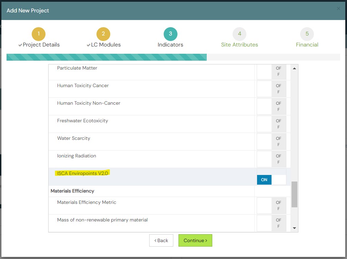The image size is (347, 259).
Task: Open the Site Attributes step label
Action: pos(239,45)
